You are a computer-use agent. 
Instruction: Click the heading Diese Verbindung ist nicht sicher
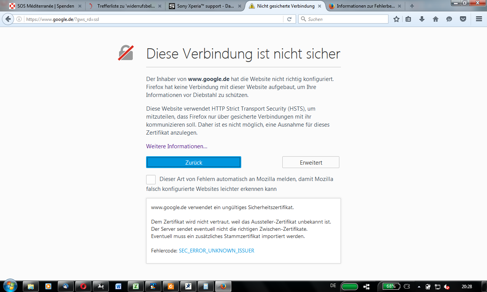tap(243, 54)
